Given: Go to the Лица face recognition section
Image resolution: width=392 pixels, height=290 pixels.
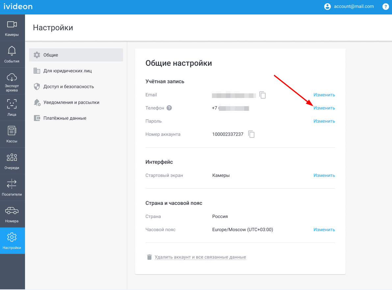Looking at the screenshot, I should (12, 108).
